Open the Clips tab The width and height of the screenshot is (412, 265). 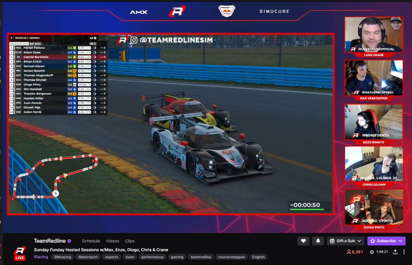(x=130, y=241)
